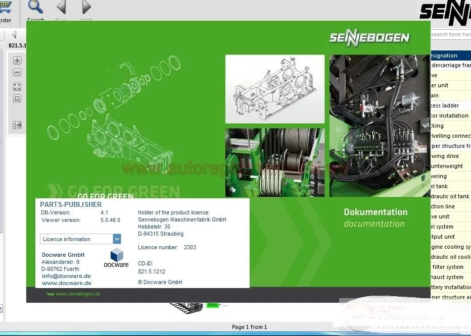Select the engine cooling system row

[x=451, y=247]
